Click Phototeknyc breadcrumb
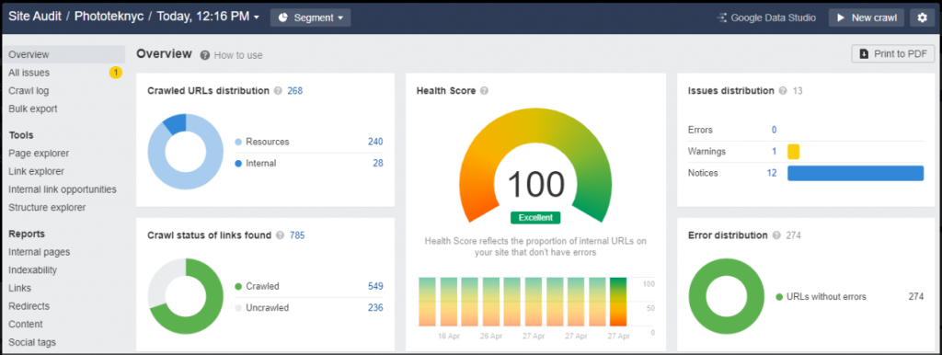 [109, 17]
